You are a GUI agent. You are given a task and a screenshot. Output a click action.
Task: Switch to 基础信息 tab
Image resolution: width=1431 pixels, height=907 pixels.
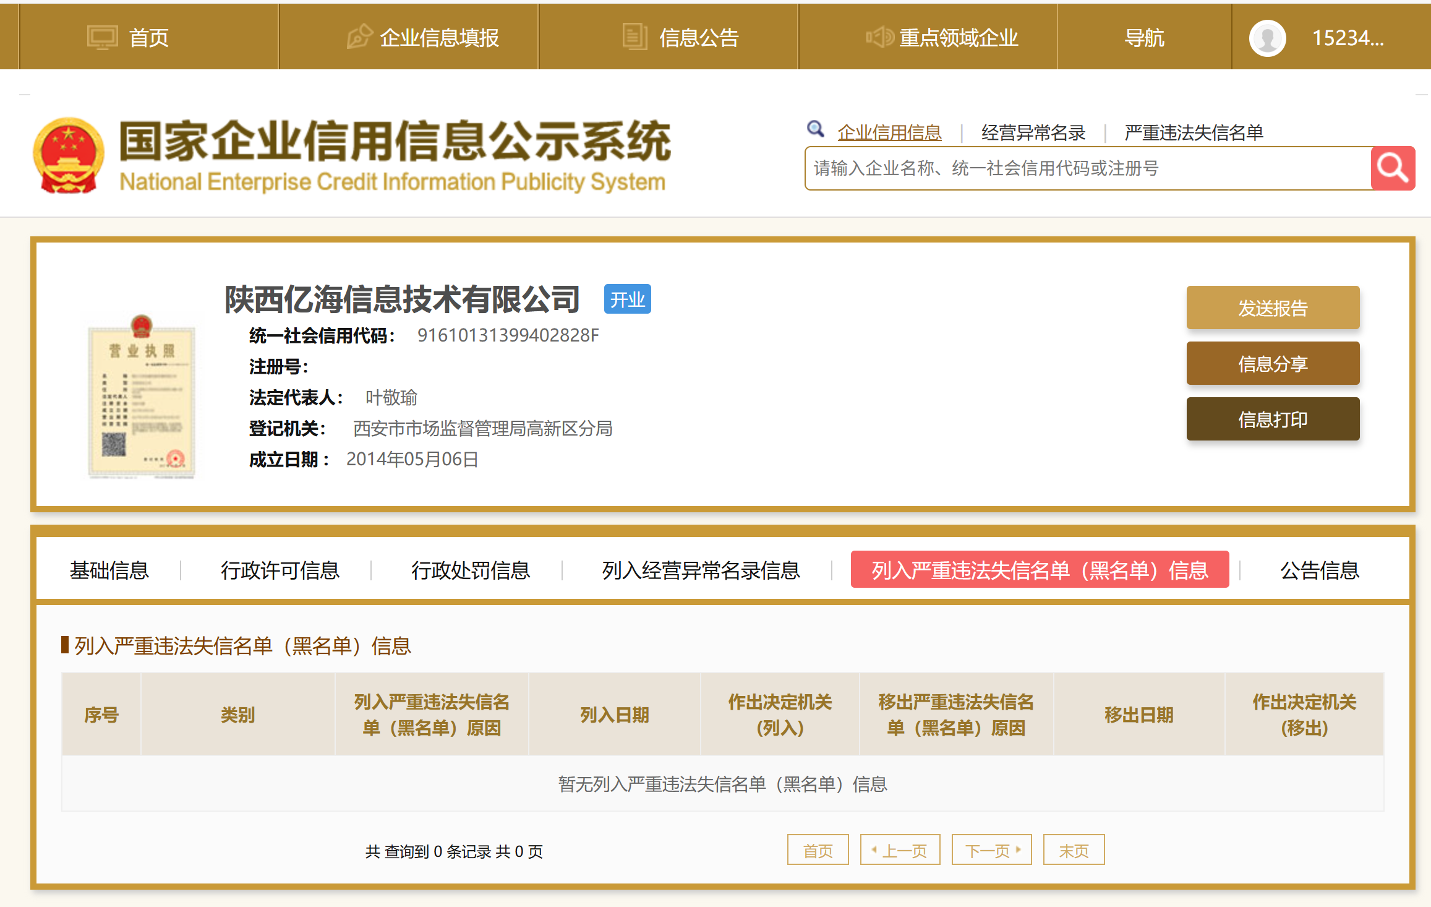109,570
